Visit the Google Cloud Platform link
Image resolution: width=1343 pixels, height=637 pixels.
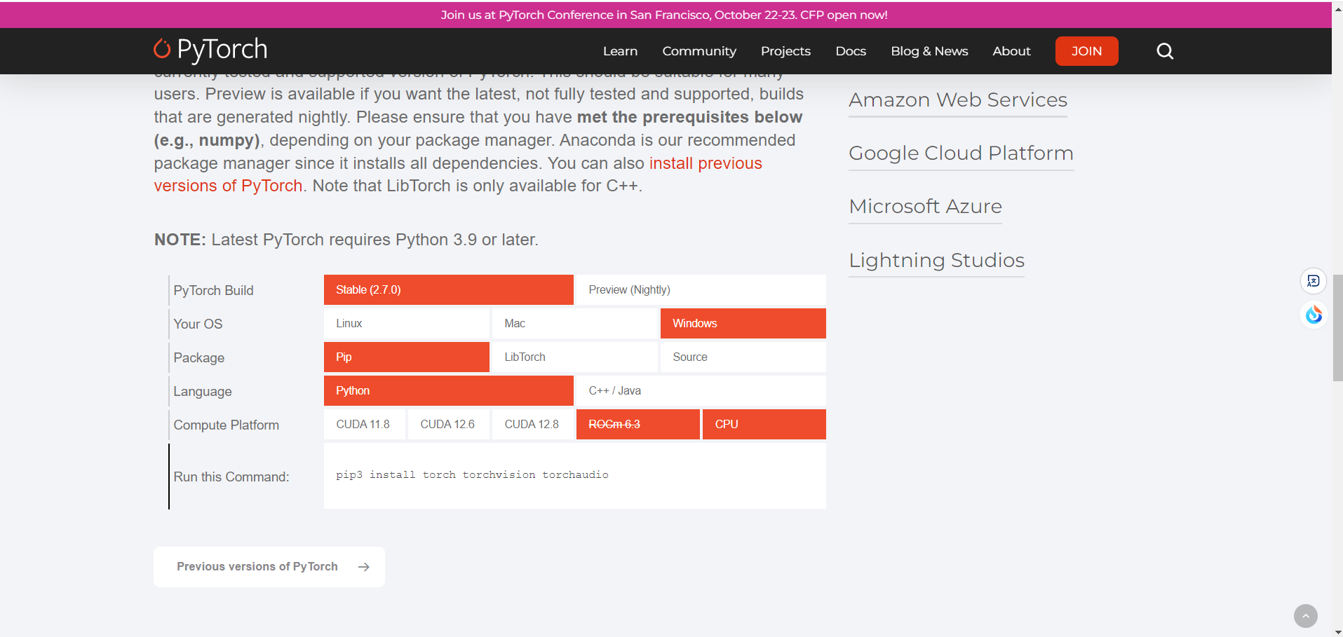pos(960,153)
